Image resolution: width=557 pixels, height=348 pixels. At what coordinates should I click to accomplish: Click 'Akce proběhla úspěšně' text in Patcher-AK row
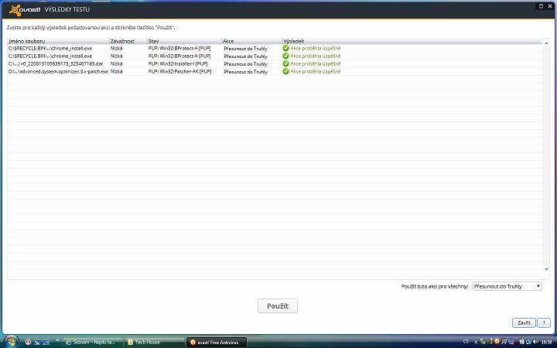316,71
